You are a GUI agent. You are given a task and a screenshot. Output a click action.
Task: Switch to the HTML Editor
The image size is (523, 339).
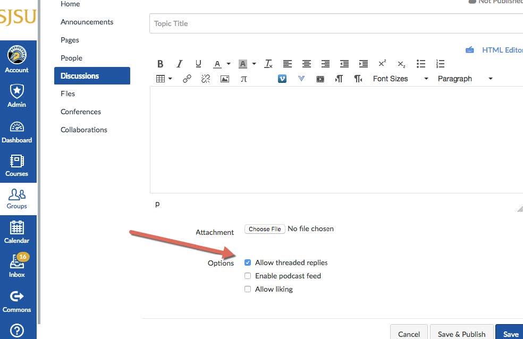[x=501, y=50]
